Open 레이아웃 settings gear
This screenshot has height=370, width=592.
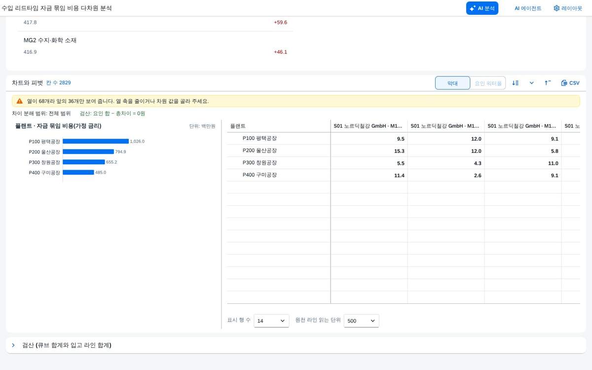568,8
